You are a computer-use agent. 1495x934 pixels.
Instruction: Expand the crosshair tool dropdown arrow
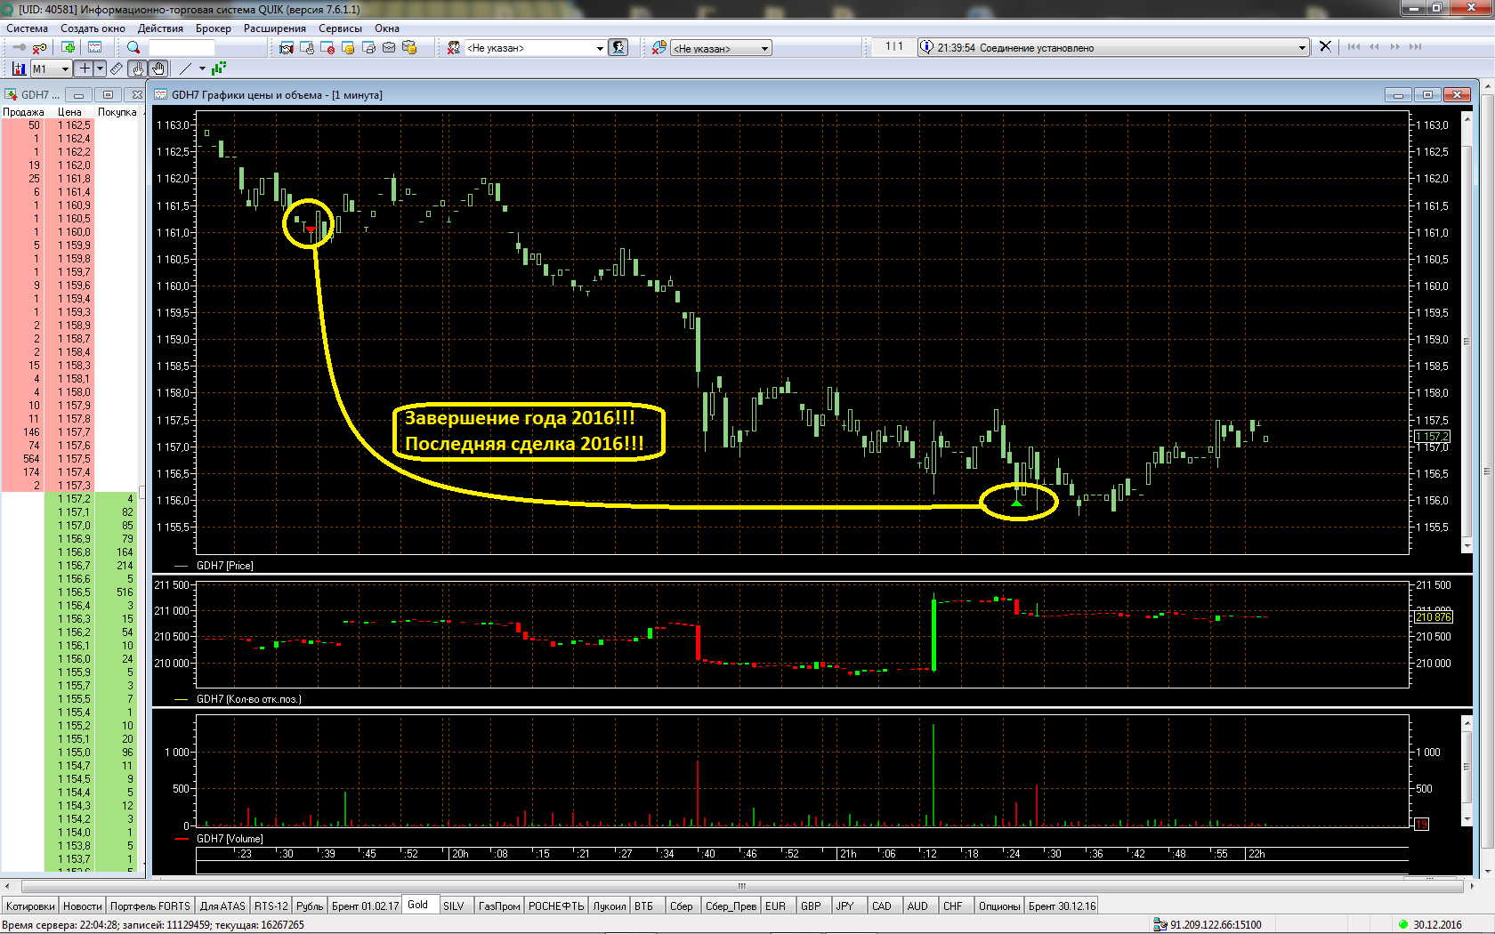[x=100, y=68]
